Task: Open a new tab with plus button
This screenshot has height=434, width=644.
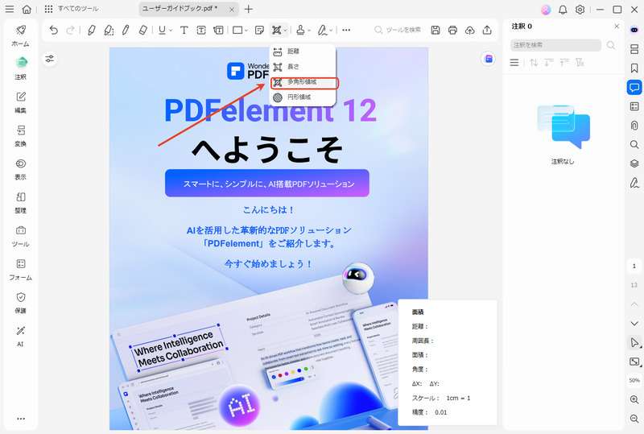Action: coord(249,9)
